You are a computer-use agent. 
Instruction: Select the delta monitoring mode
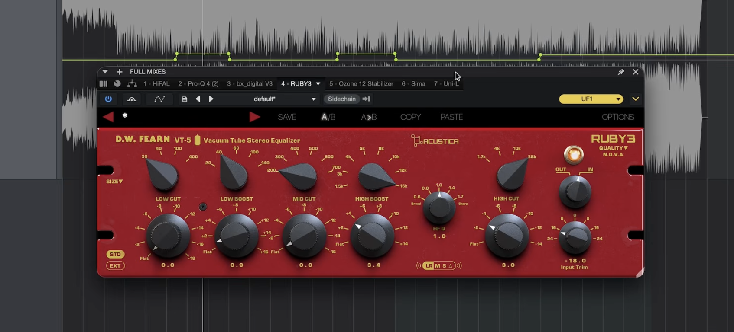[x=450, y=265]
